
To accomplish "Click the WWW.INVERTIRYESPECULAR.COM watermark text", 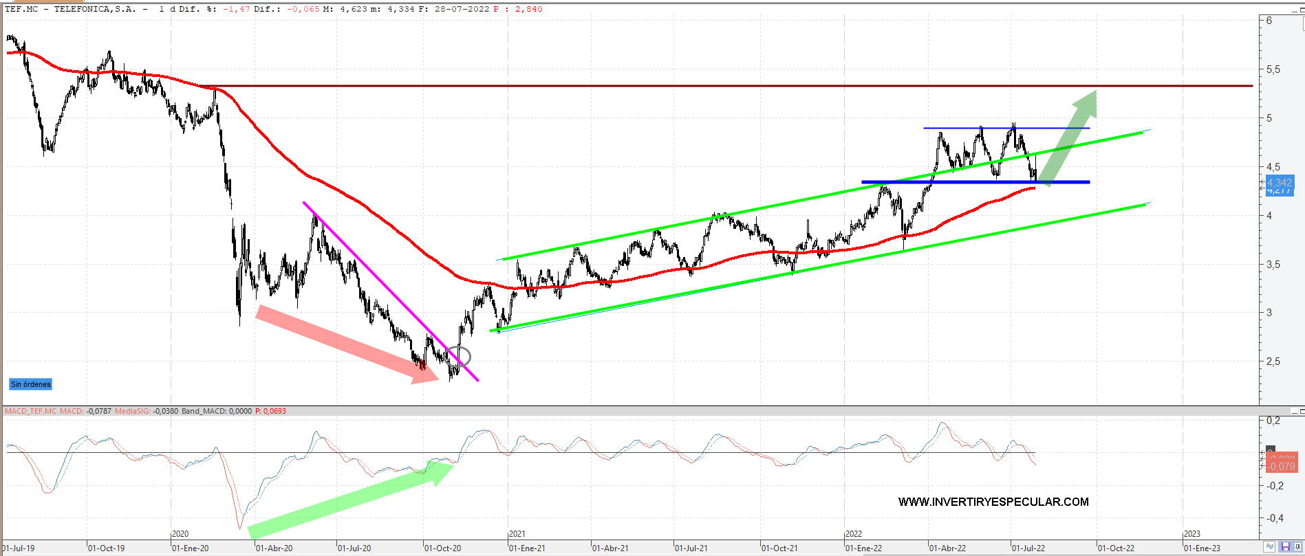I will pos(993,502).
